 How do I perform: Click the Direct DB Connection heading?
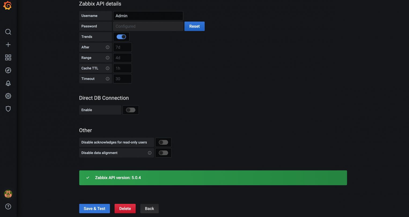[104, 98]
